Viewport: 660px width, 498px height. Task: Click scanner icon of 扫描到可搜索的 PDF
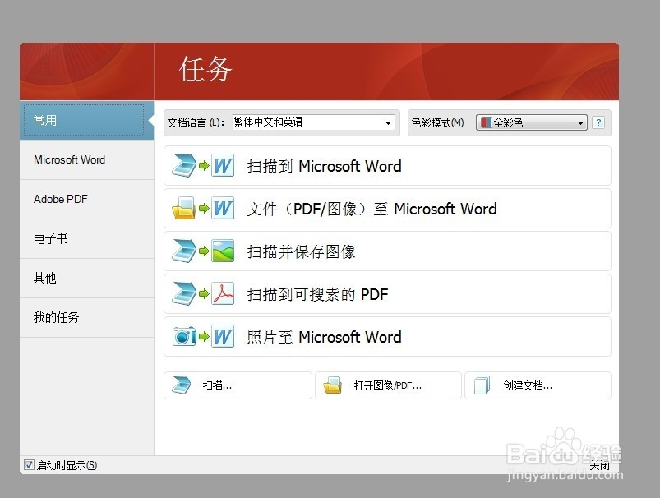[184, 294]
